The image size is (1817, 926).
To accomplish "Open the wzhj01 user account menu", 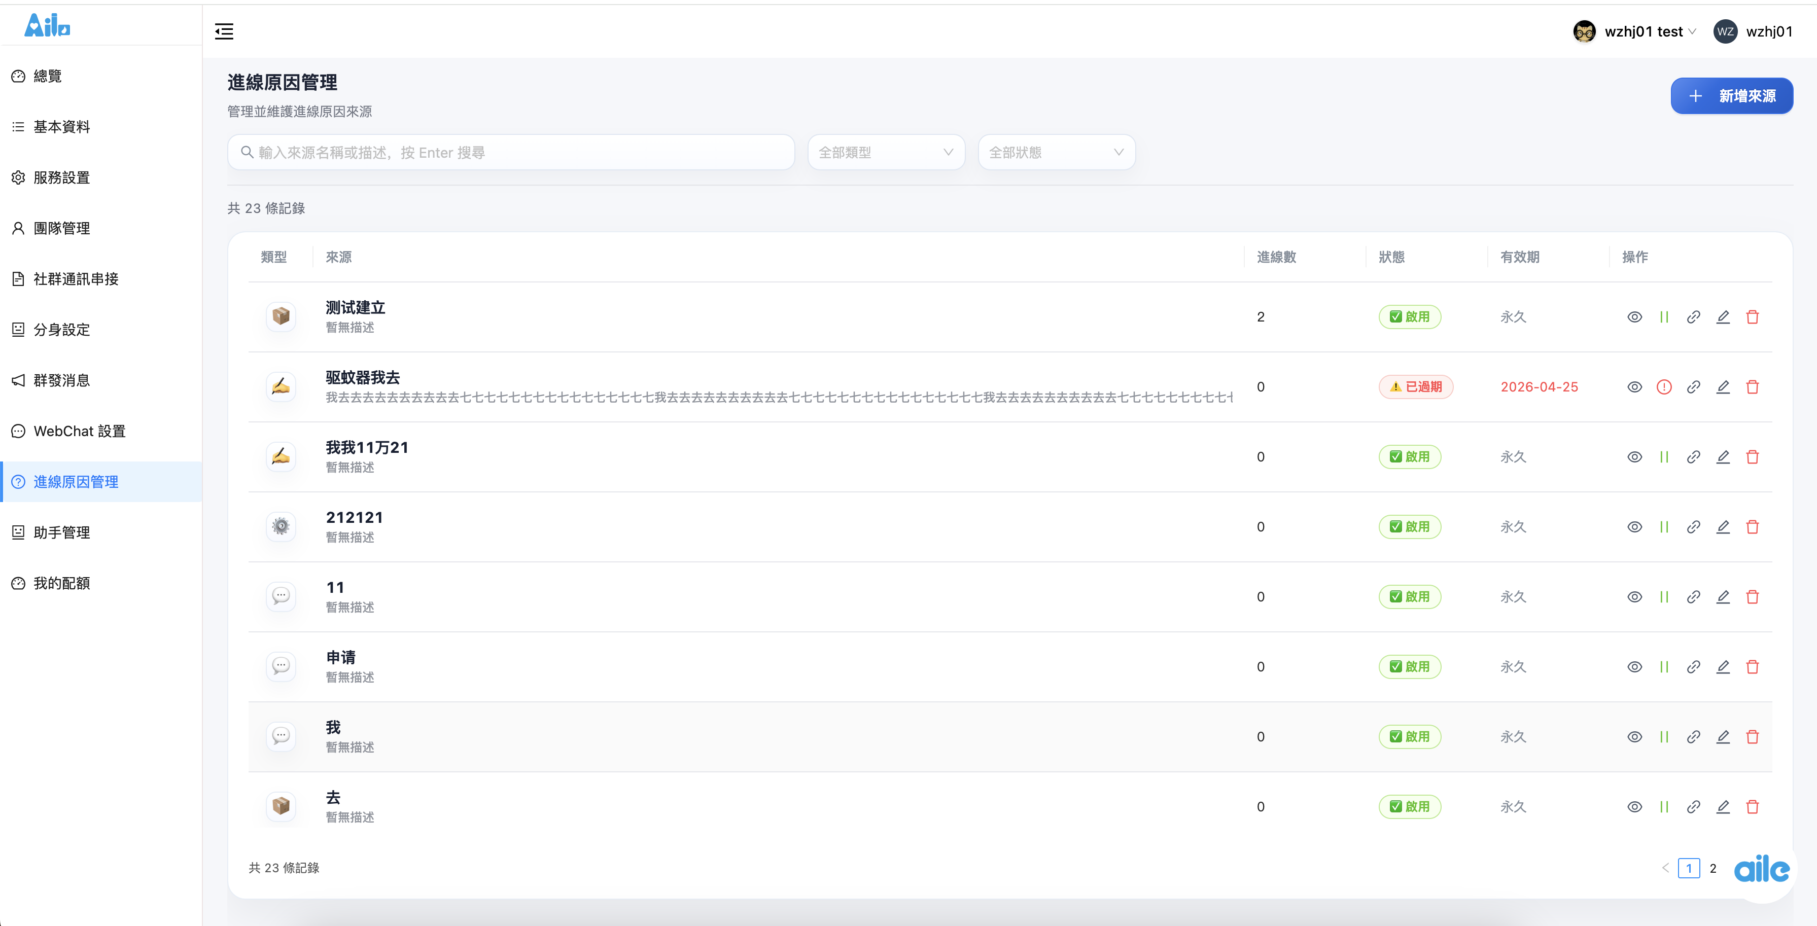I will (x=1754, y=31).
